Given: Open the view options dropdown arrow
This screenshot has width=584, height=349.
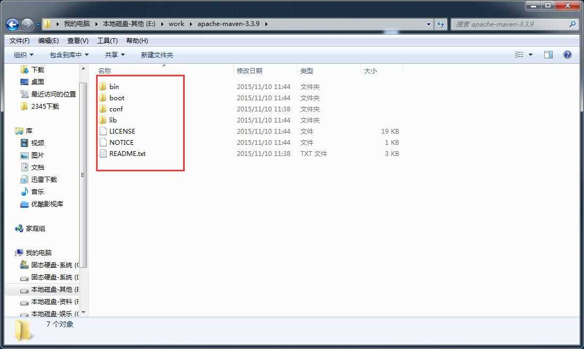Looking at the screenshot, I should click(531, 55).
